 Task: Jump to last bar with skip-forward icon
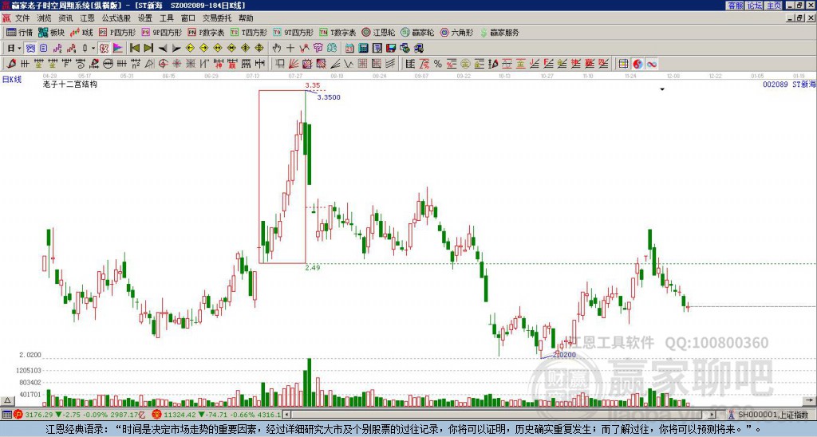pyautogui.click(x=148, y=49)
